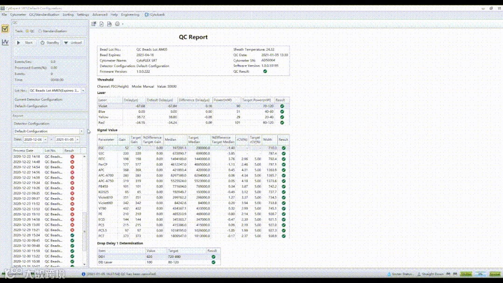Click the passed result icon for 2020-12-30 15:22

(x=72, y=256)
